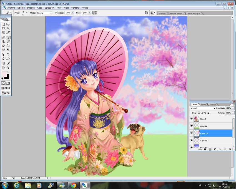Open layer Opacidad slider arrow in Capas

[x=233, y=108]
